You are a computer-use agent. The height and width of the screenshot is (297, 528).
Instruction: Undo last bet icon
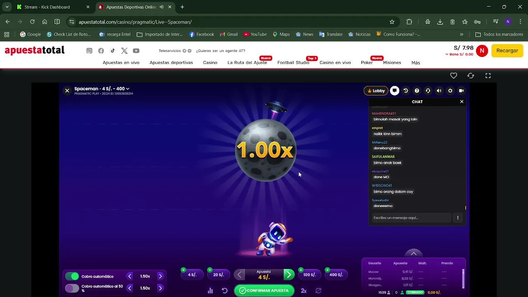coord(225,290)
